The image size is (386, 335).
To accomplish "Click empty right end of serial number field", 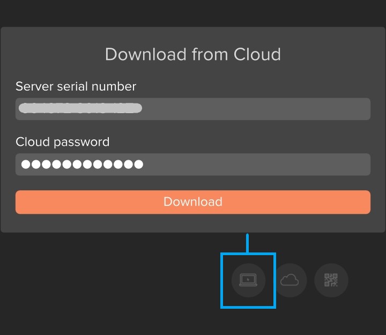I will pyautogui.click(x=343, y=109).
